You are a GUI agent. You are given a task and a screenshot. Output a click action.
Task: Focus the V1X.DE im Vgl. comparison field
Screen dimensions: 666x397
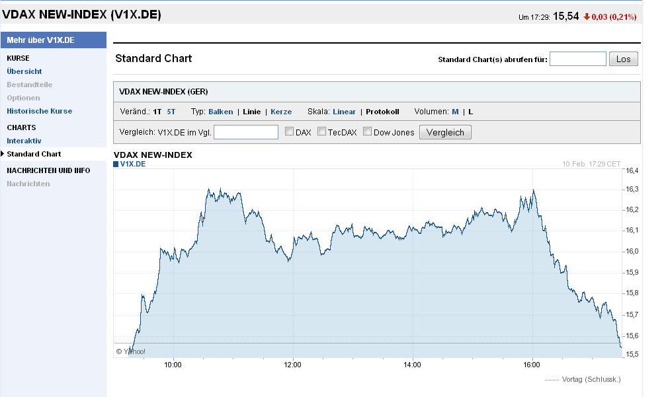coord(246,132)
